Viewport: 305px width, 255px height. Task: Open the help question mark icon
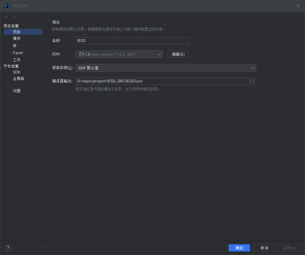pos(8,248)
